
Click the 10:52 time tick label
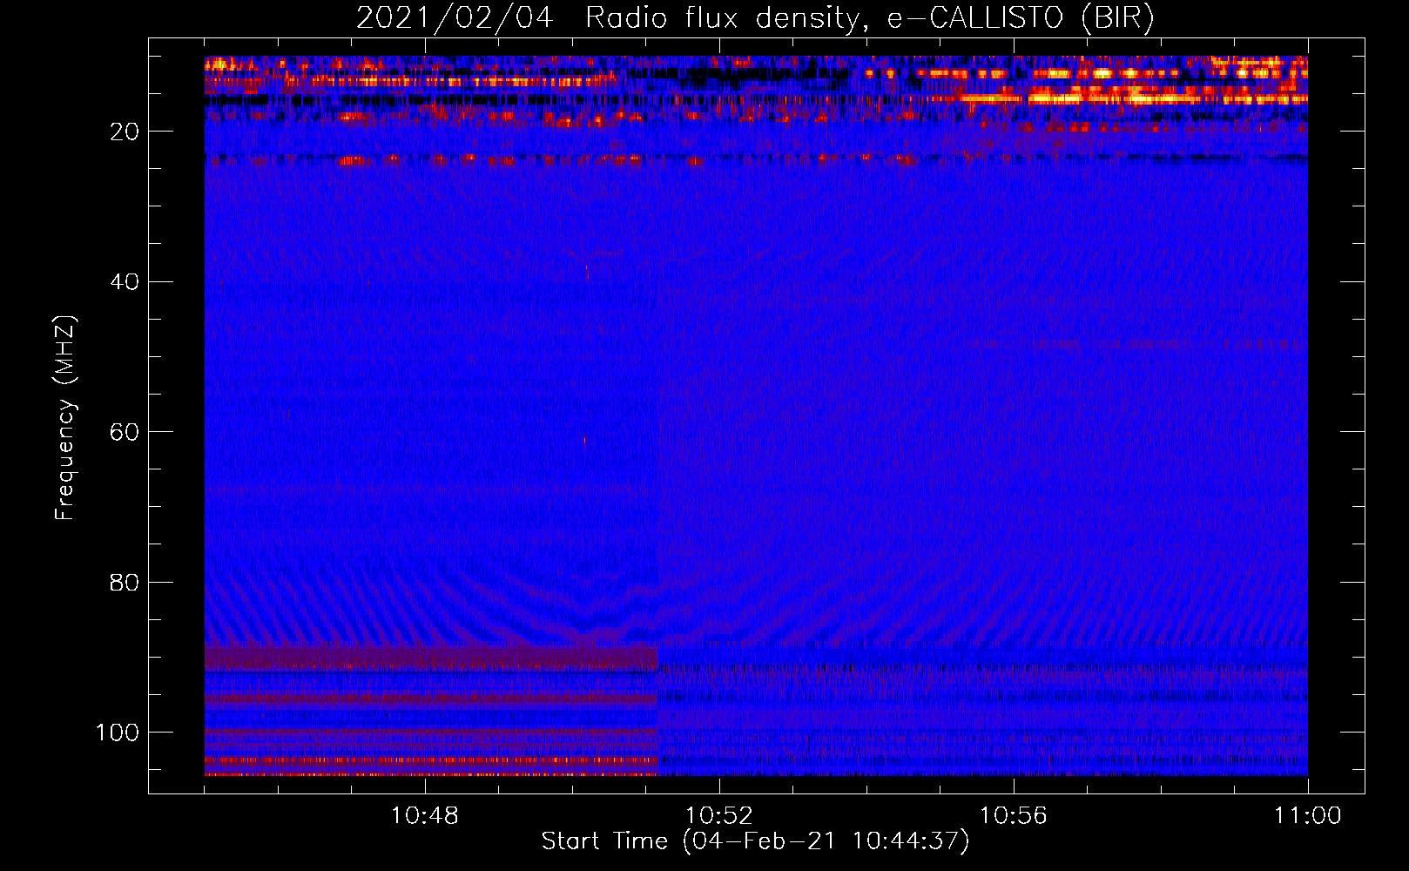(718, 816)
